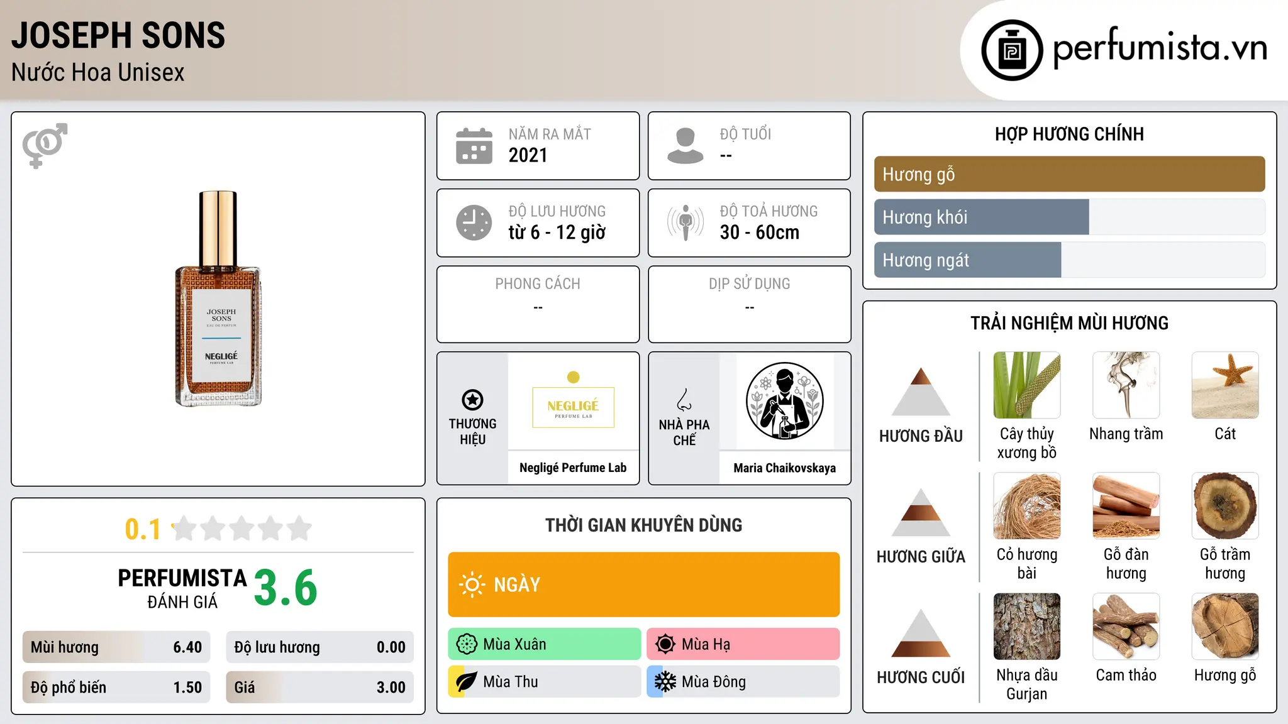
Task: Click the Phong cách card
Action: (x=538, y=304)
